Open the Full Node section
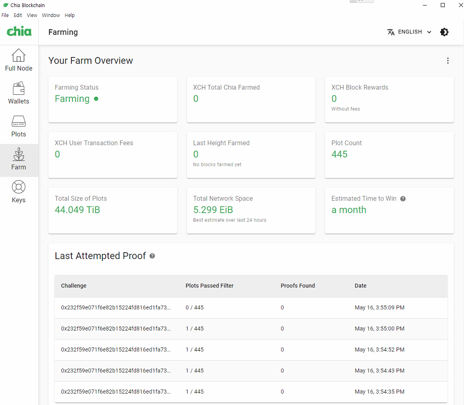Screen dimensions: 464x405 tap(18, 61)
